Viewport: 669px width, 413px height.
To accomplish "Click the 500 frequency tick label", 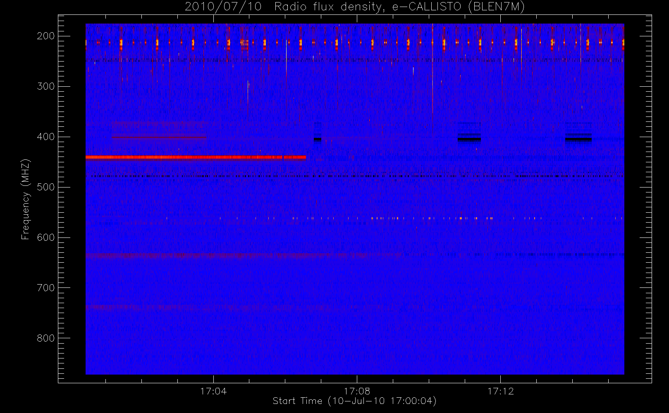I will 46,187.
